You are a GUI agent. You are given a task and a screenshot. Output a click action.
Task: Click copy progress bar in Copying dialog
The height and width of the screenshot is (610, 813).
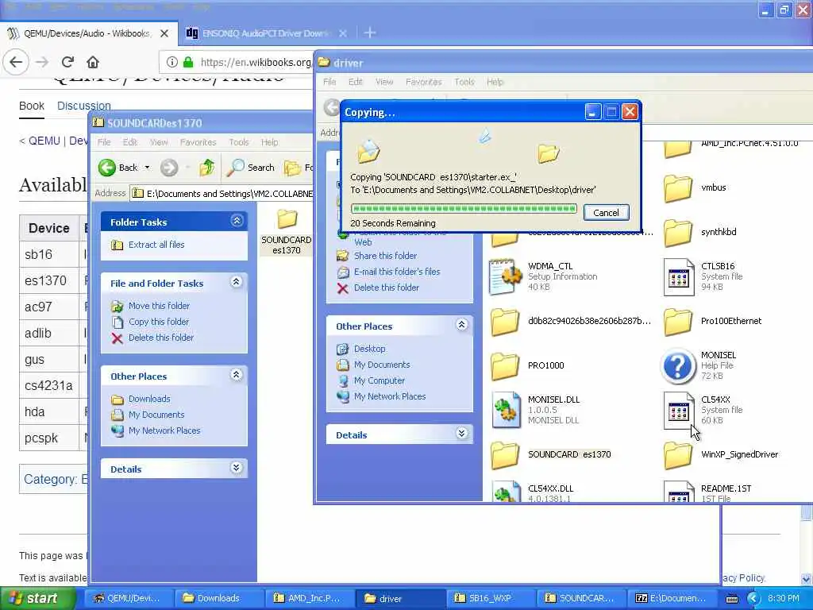464,209
